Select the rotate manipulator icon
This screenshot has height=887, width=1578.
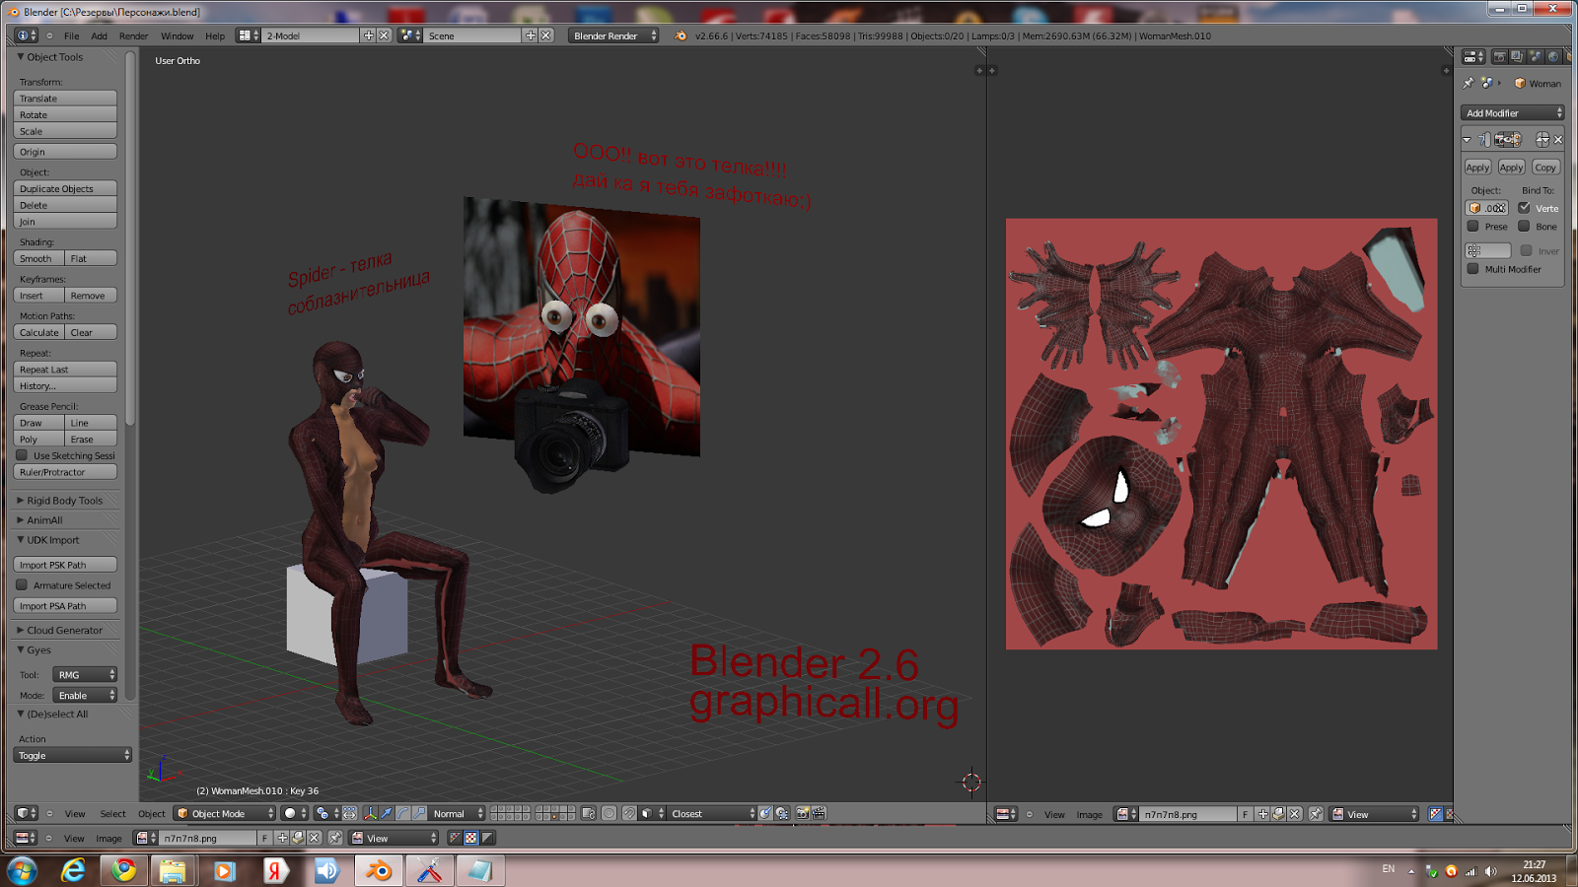click(x=403, y=814)
